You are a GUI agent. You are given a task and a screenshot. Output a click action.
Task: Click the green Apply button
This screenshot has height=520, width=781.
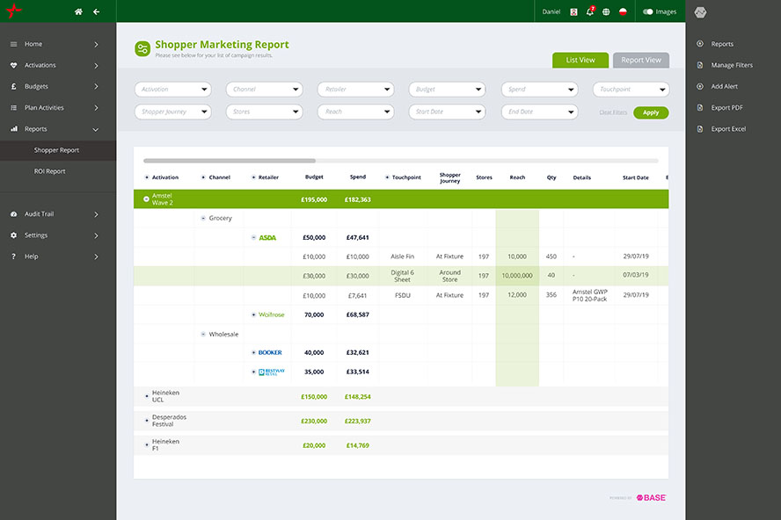click(651, 112)
